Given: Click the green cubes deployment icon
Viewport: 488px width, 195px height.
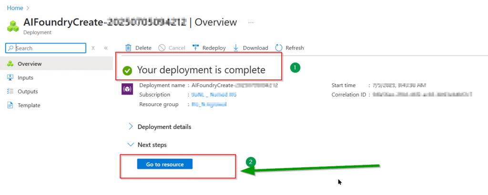Looking at the screenshot, I should click(13, 26).
